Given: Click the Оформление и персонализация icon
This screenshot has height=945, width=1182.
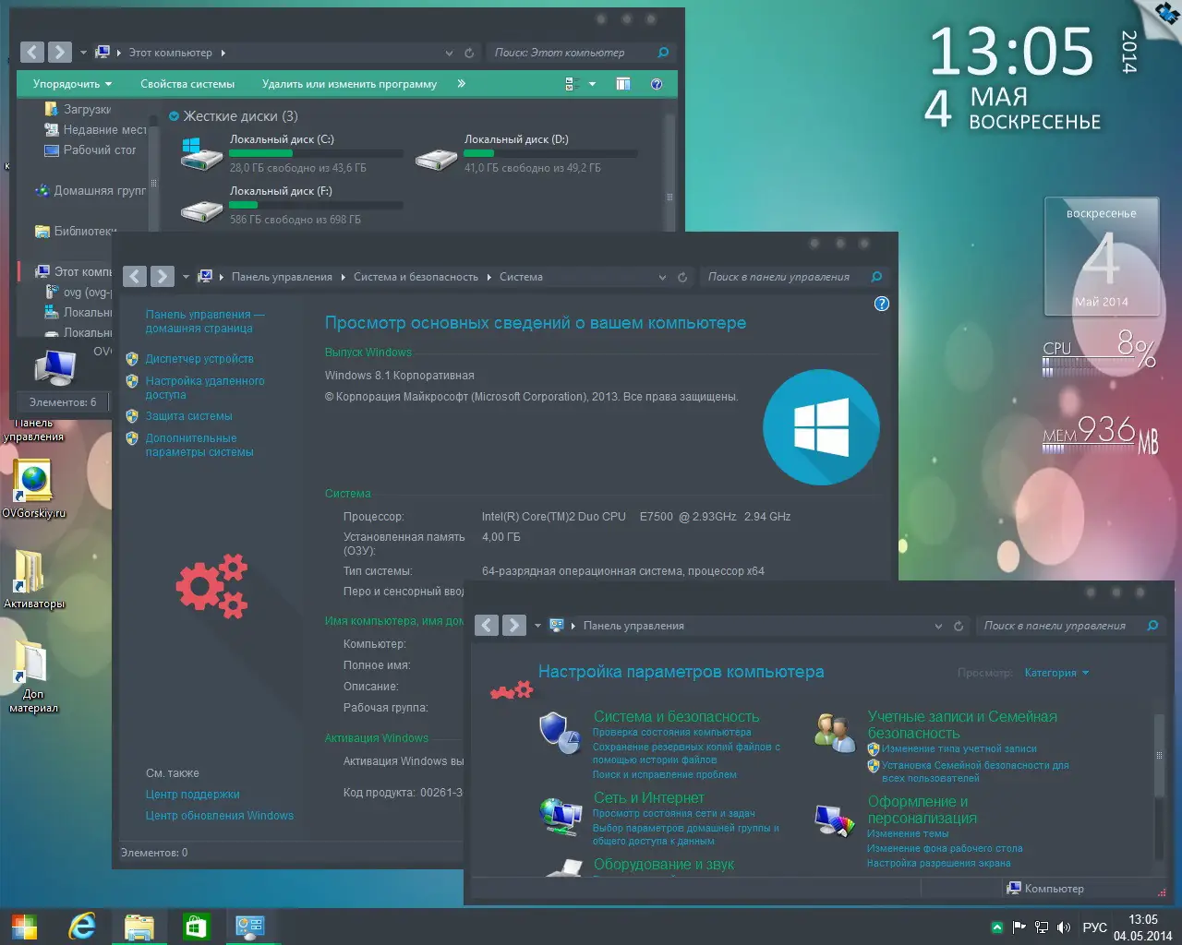Looking at the screenshot, I should point(835,819).
